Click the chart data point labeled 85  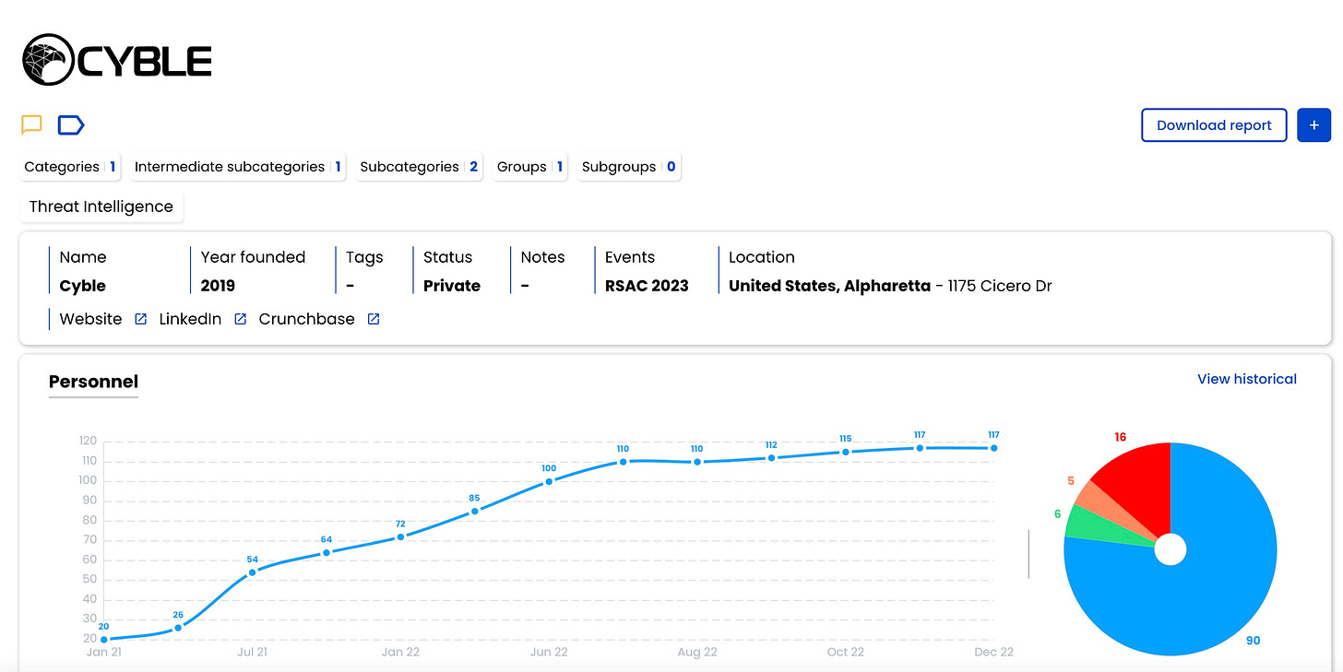pos(475,511)
